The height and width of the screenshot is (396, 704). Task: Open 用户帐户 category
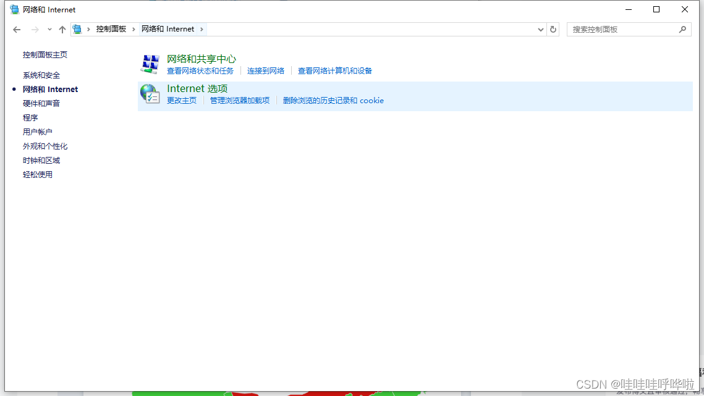pyautogui.click(x=37, y=132)
